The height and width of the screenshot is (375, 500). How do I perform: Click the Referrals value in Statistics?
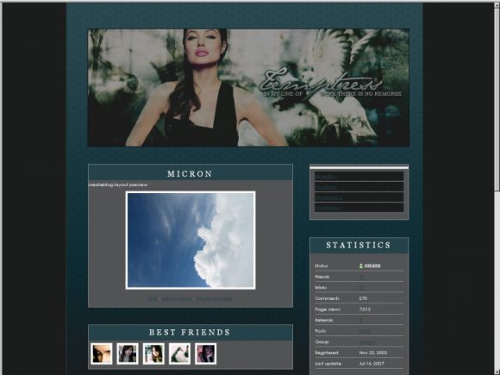(360, 321)
